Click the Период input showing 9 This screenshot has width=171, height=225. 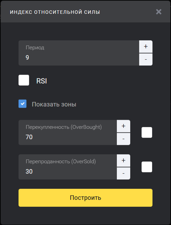point(79,53)
